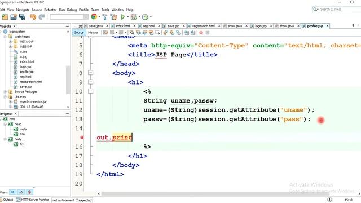Click Stop Macro Recording icon

(x=208, y=33)
